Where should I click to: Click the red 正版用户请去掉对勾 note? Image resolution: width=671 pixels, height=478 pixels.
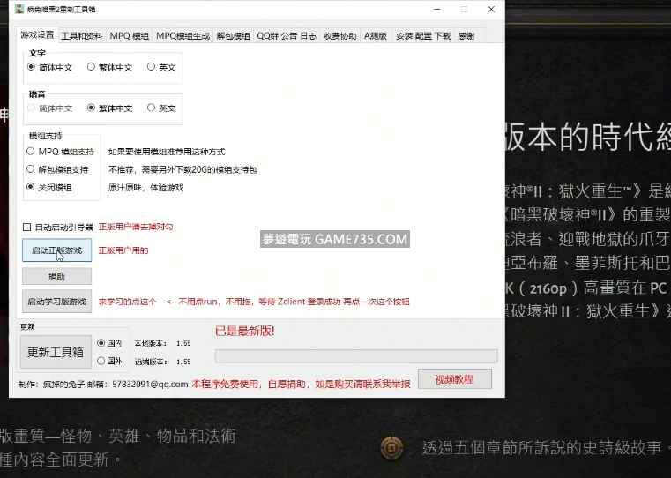click(136, 227)
